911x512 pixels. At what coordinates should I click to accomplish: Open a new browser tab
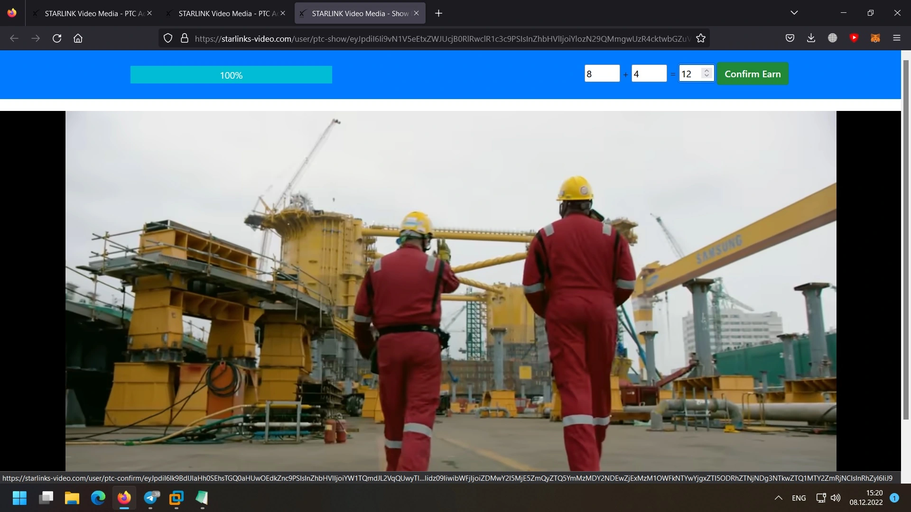pos(438,13)
